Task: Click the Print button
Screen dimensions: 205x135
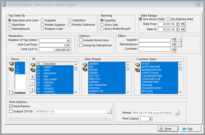Action: tap(168, 129)
